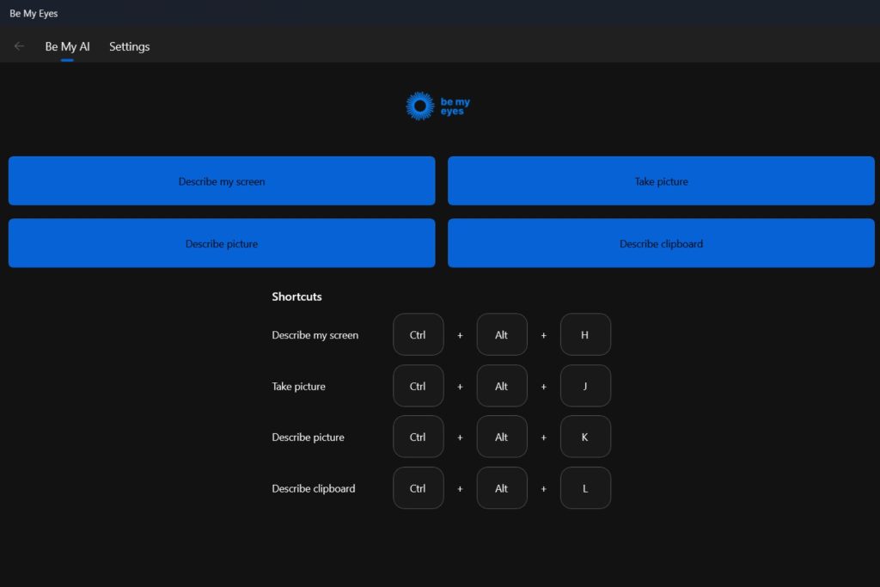This screenshot has height=587, width=880.
Task: Click the L key box
Action: coord(585,487)
